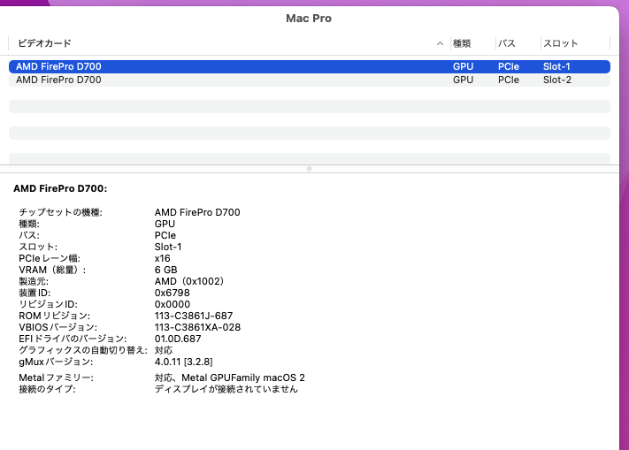Click the pane splitter handle dot

pyautogui.click(x=309, y=169)
